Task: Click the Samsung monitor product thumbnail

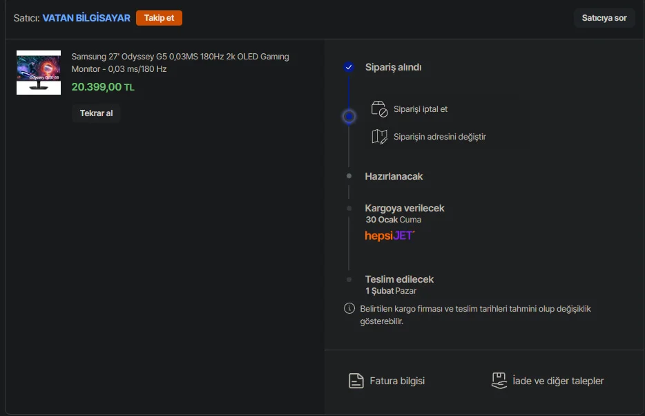Action: click(x=39, y=72)
